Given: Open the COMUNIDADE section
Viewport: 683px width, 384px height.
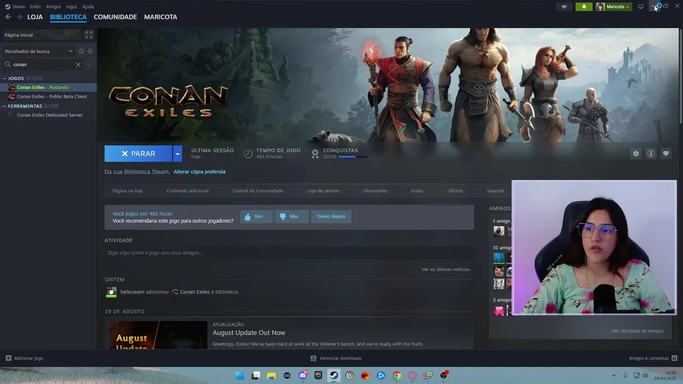Looking at the screenshot, I should pyautogui.click(x=115, y=17).
